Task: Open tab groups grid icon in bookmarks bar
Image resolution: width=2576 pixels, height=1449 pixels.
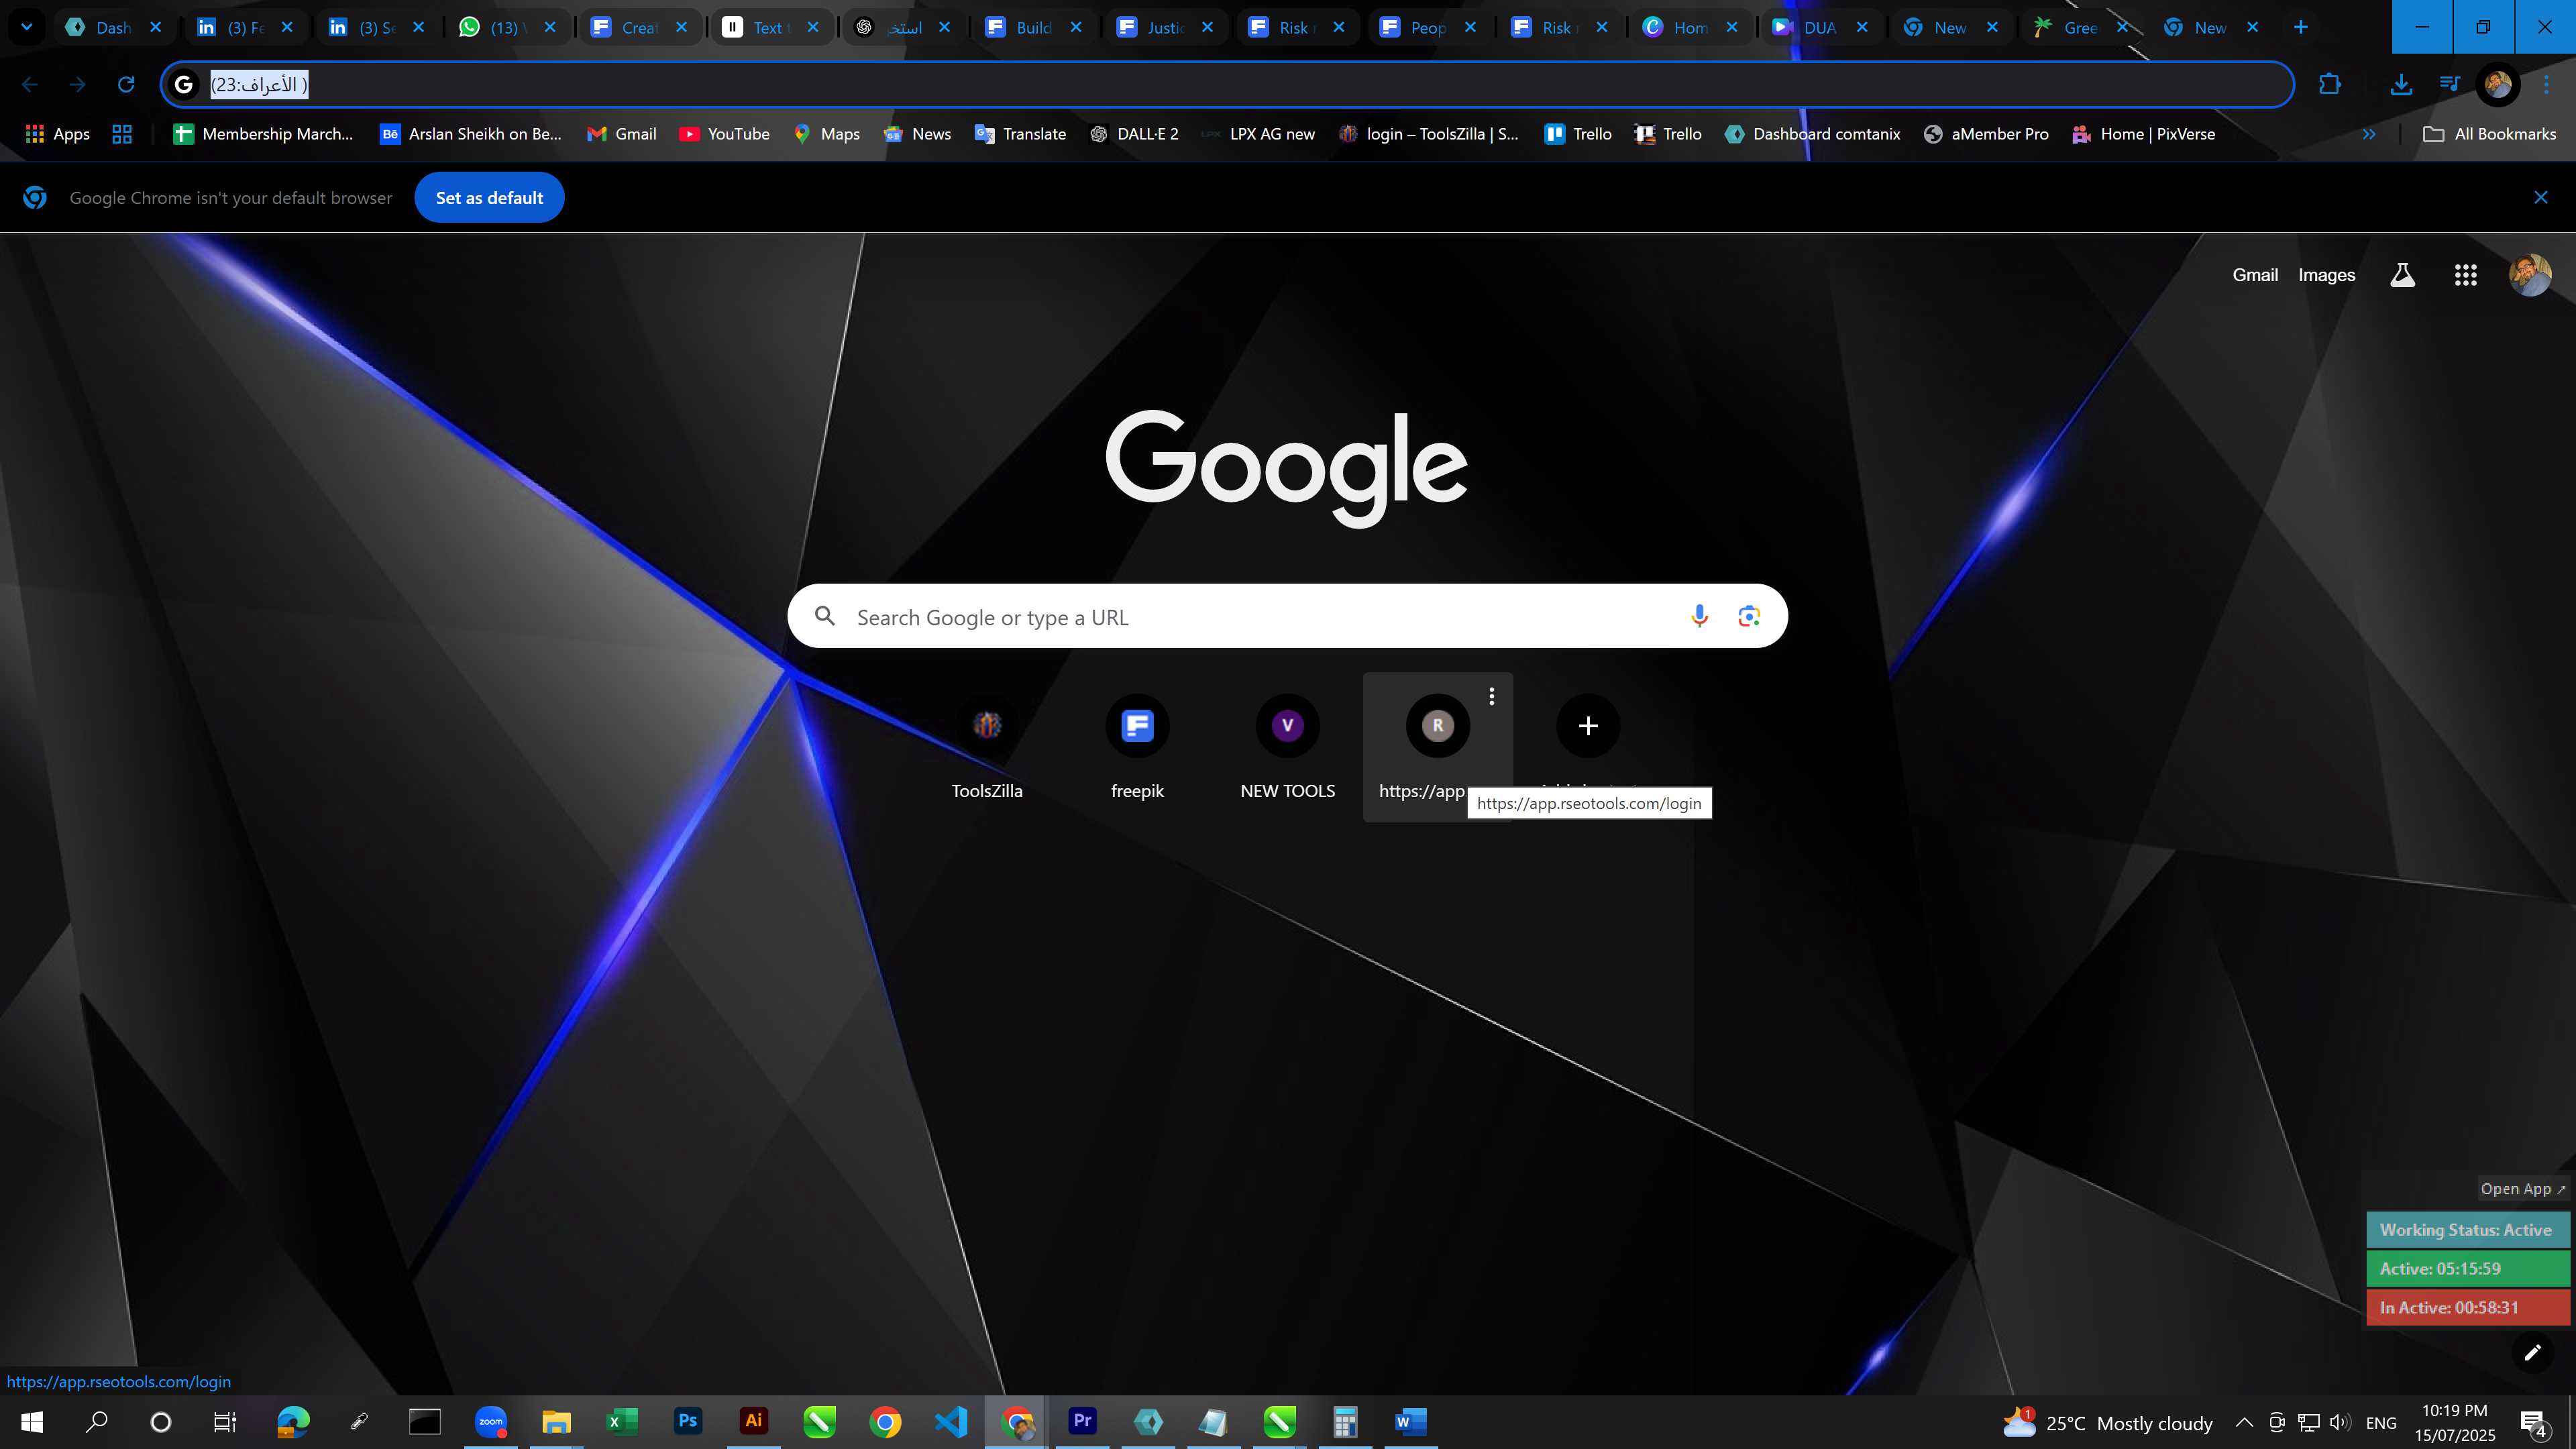Action: (122, 134)
